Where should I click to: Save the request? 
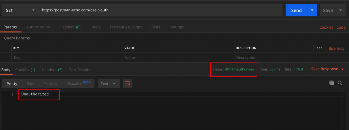click(328, 10)
